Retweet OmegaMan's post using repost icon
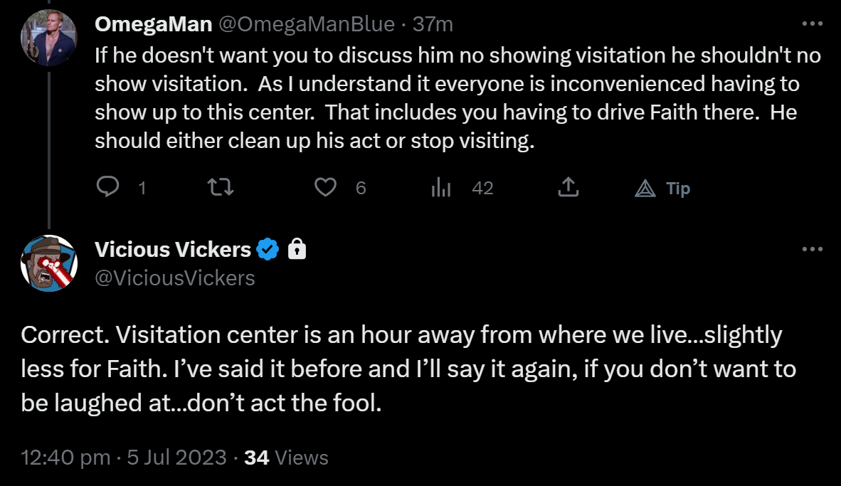Viewport: 841px width, 486px height. [x=221, y=187]
